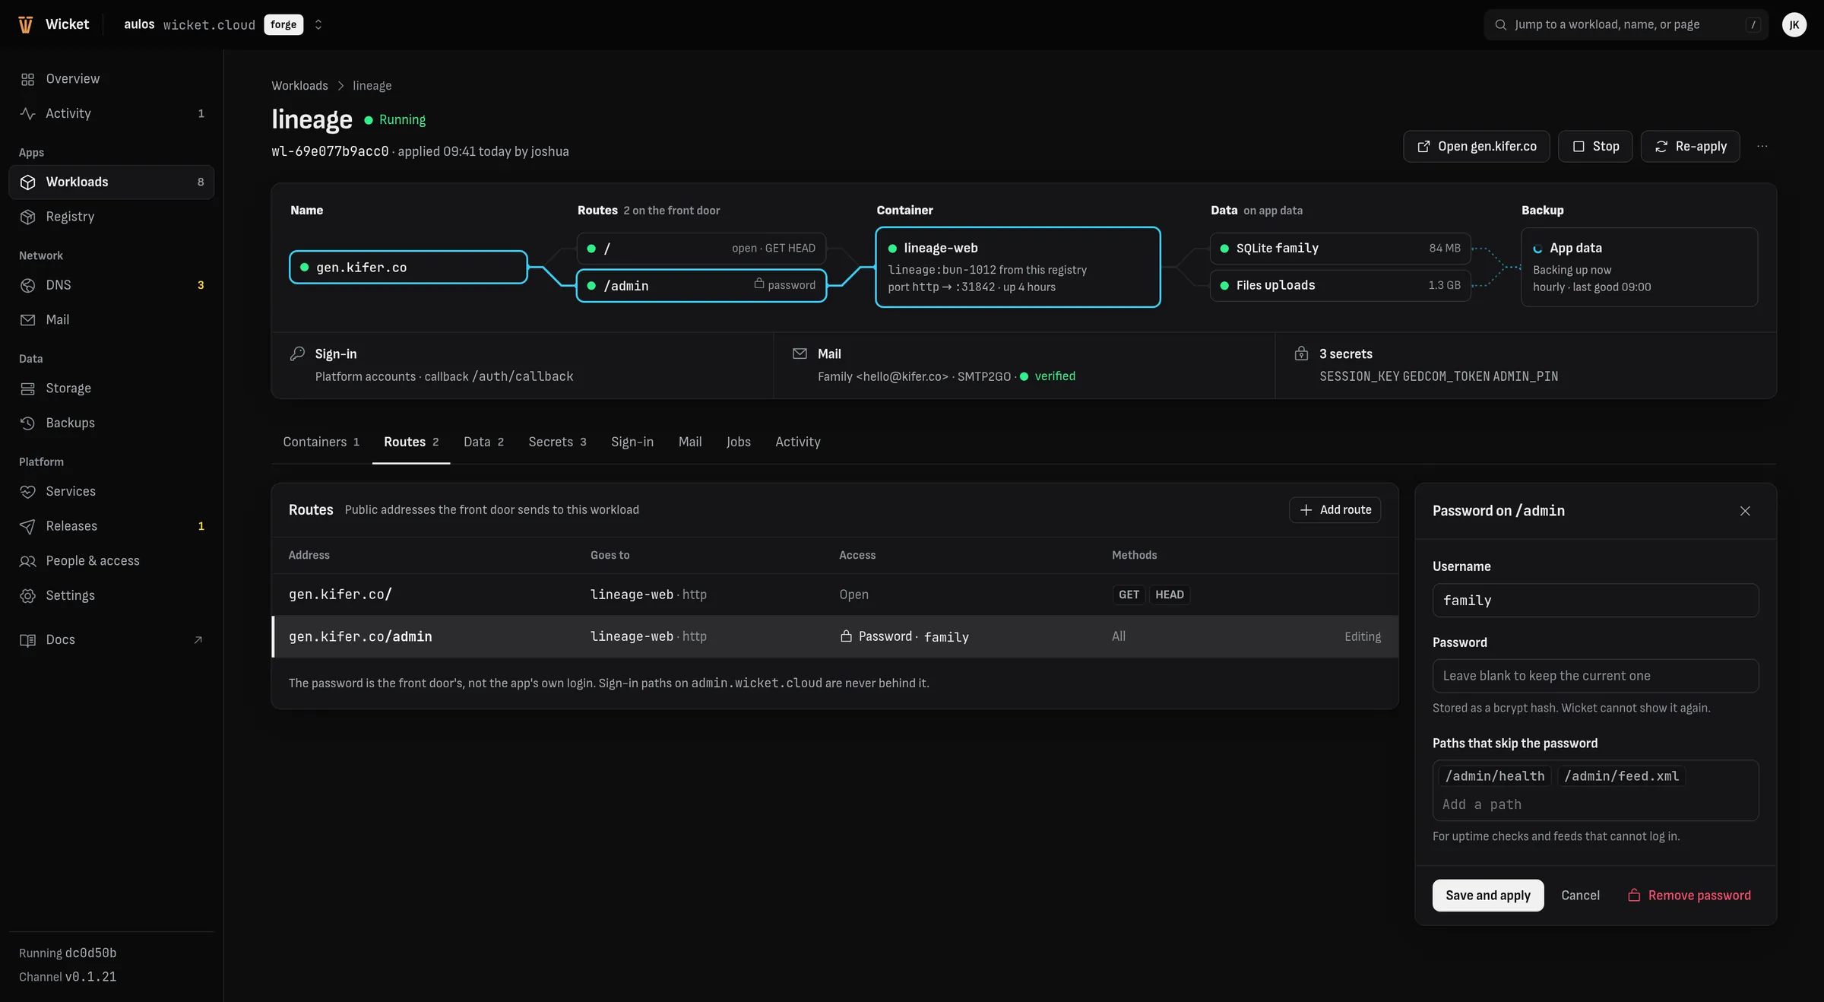Select the Routes tab
Viewport: 1824px width, 1002px height.
tap(411, 442)
